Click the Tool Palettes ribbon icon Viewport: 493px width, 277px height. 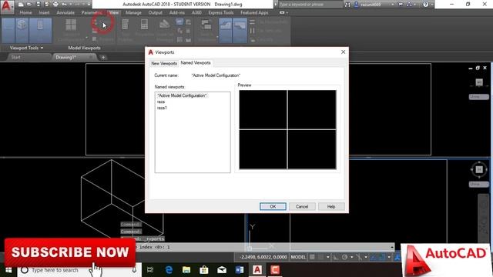click(125, 25)
